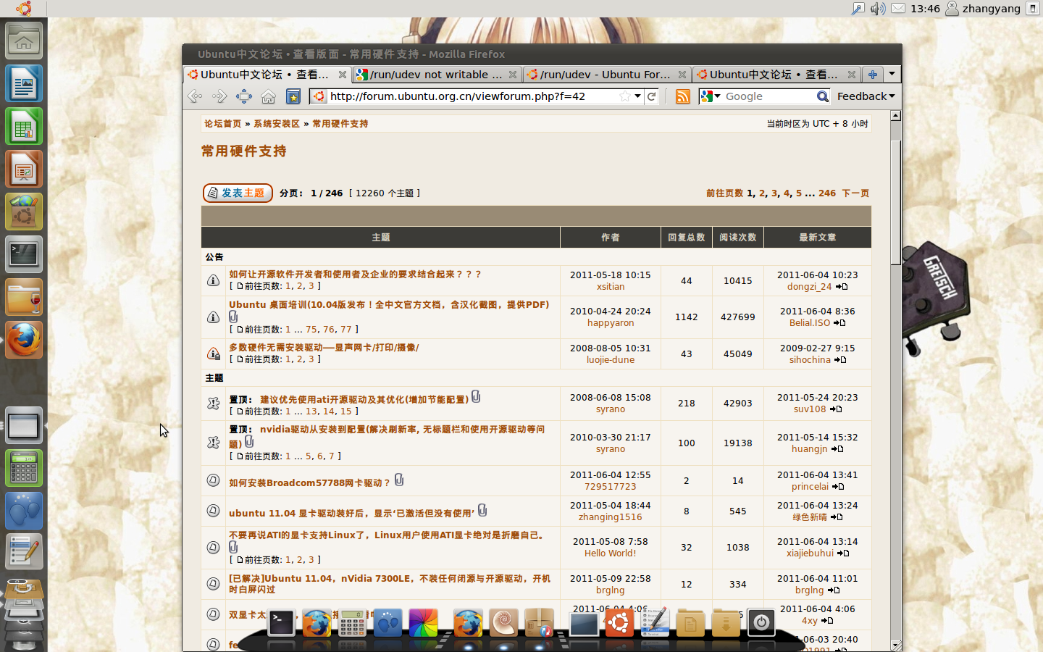The width and height of the screenshot is (1043, 652).
Task: Click the power button icon in dock
Action: point(761,623)
